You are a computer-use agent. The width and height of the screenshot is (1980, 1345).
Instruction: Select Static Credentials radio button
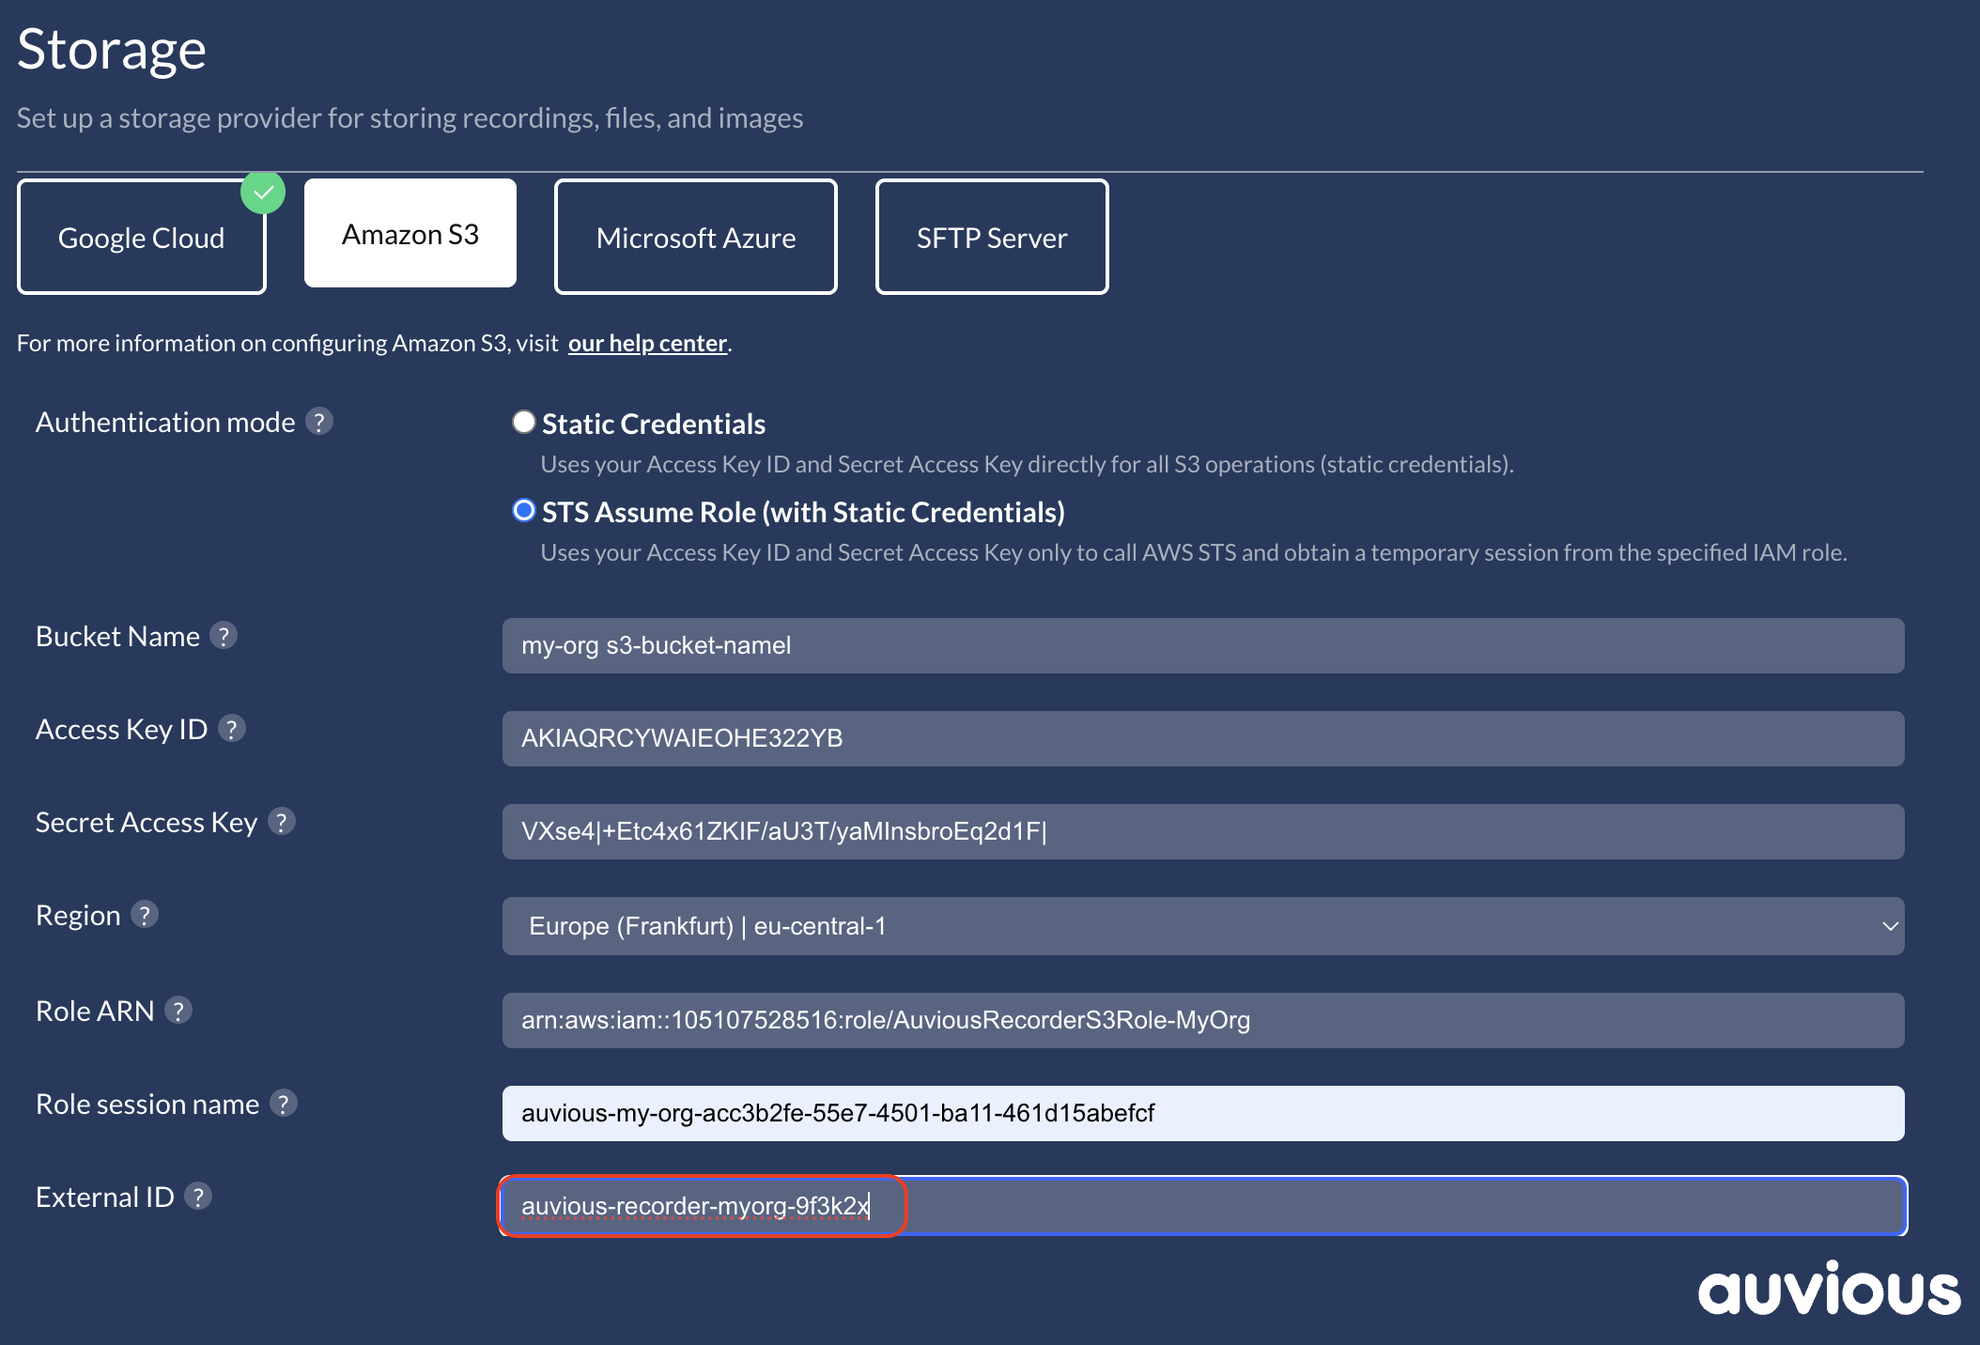pos(524,423)
